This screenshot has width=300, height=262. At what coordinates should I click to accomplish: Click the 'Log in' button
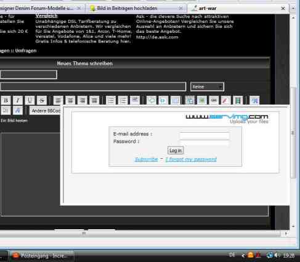coord(176,151)
